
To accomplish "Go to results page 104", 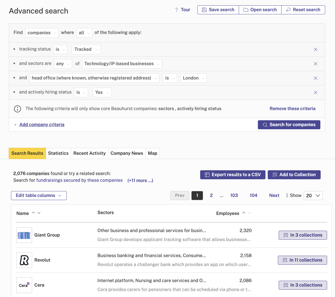I will coord(253,196).
